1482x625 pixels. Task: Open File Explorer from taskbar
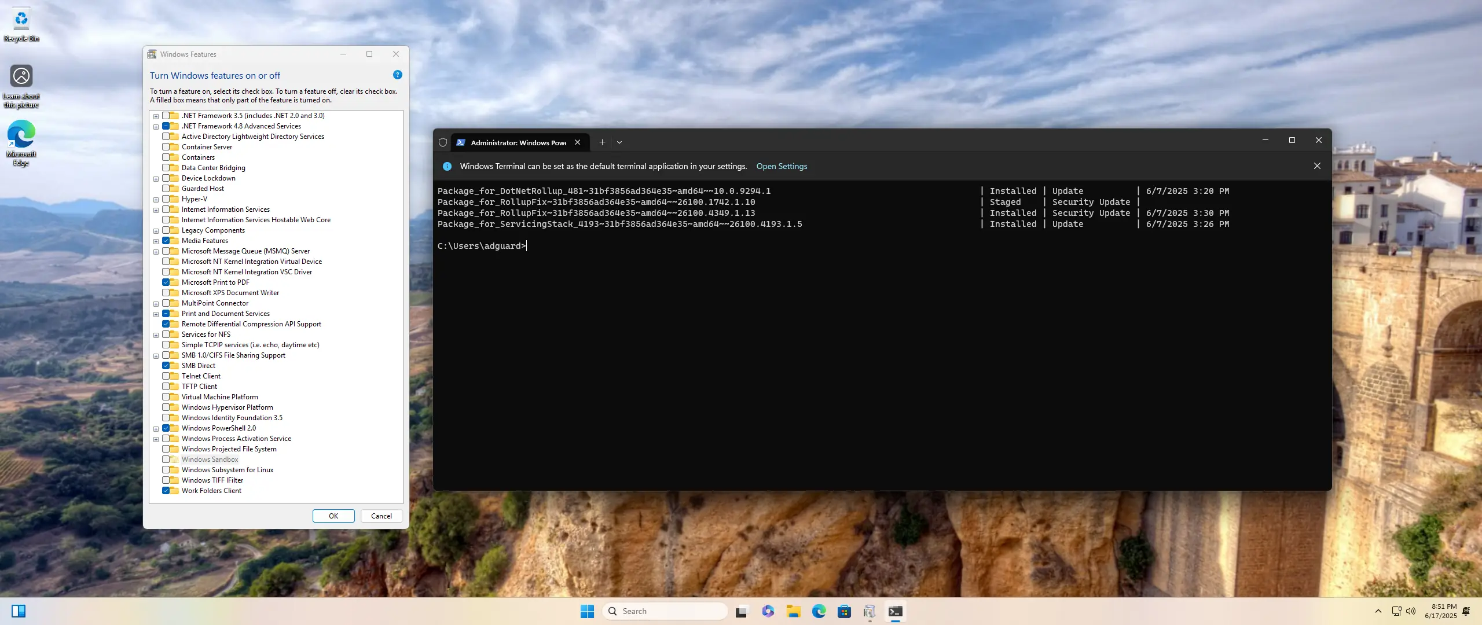tap(793, 611)
